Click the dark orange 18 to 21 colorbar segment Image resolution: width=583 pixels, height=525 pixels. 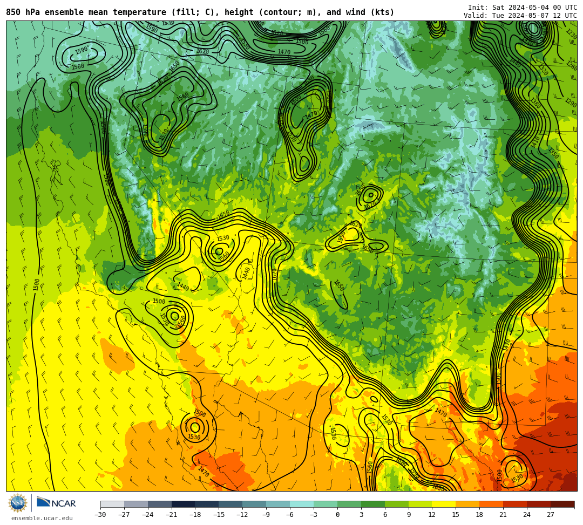click(492, 504)
